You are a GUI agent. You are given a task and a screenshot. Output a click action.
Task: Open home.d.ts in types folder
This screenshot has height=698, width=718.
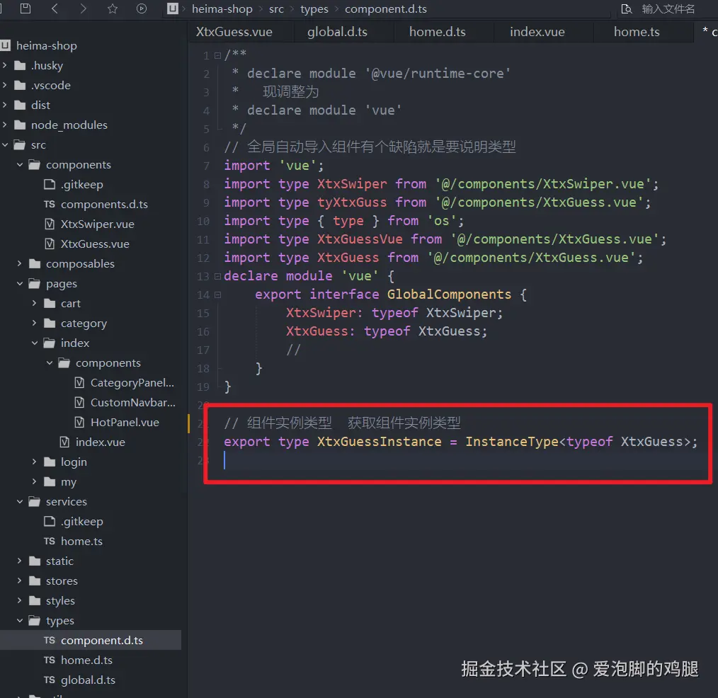pos(86,660)
